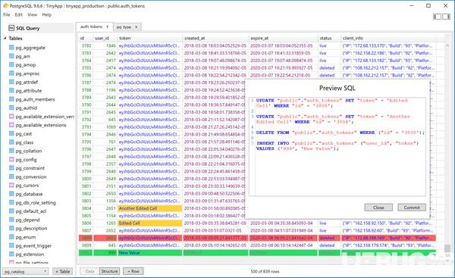Open the pg_catalog schema dropdown
Image resolution: width=455 pixels, height=278 pixels.
pyautogui.click(x=26, y=272)
